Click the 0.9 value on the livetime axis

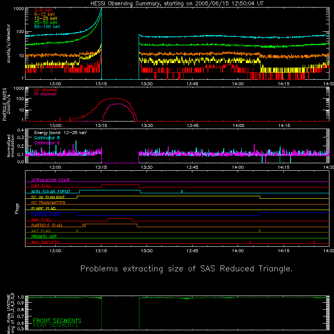click(20, 302)
